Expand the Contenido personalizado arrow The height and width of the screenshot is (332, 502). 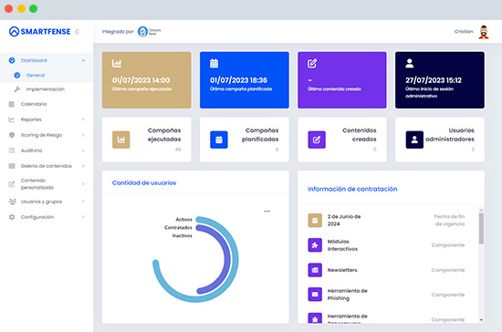pyautogui.click(x=83, y=184)
